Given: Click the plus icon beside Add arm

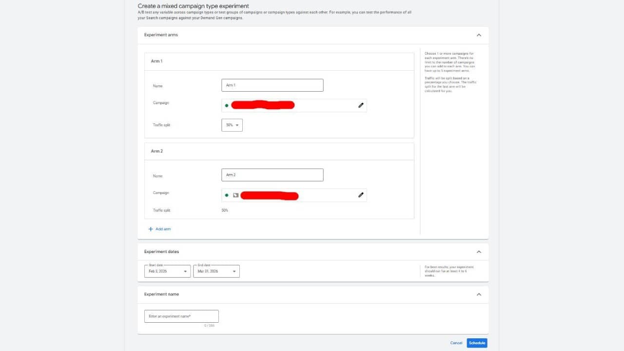Looking at the screenshot, I should pyautogui.click(x=151, y=229).
